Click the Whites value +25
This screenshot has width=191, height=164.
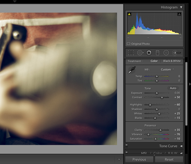click(x=177, y=113)
